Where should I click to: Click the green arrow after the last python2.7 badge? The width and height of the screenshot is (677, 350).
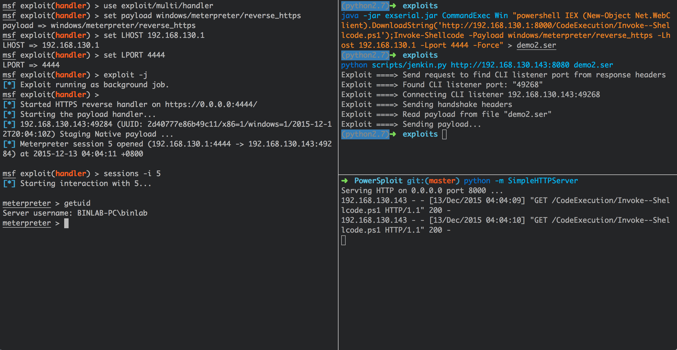tap(393, 134)
